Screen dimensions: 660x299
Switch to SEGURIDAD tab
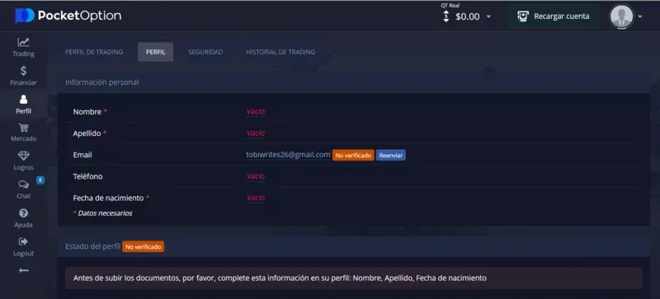205,52
